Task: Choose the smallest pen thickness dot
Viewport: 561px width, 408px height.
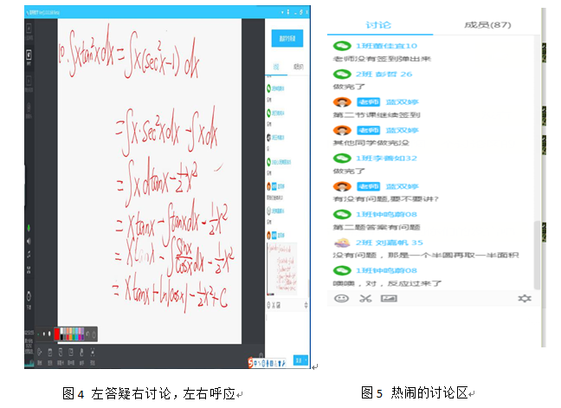Action: [39, 334]
